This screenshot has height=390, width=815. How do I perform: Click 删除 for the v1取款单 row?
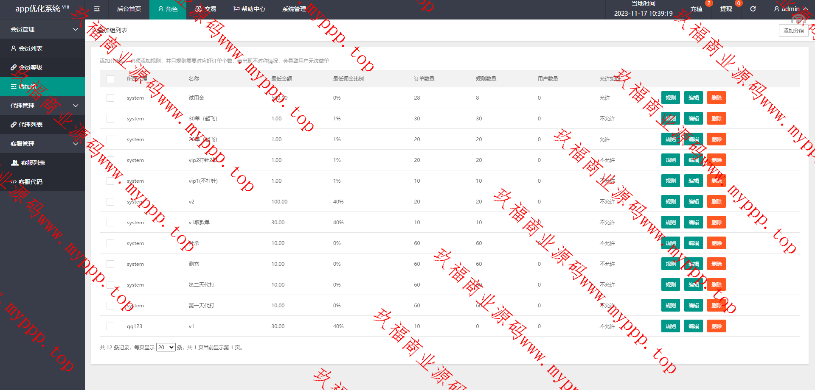click(x=716, y=223)
